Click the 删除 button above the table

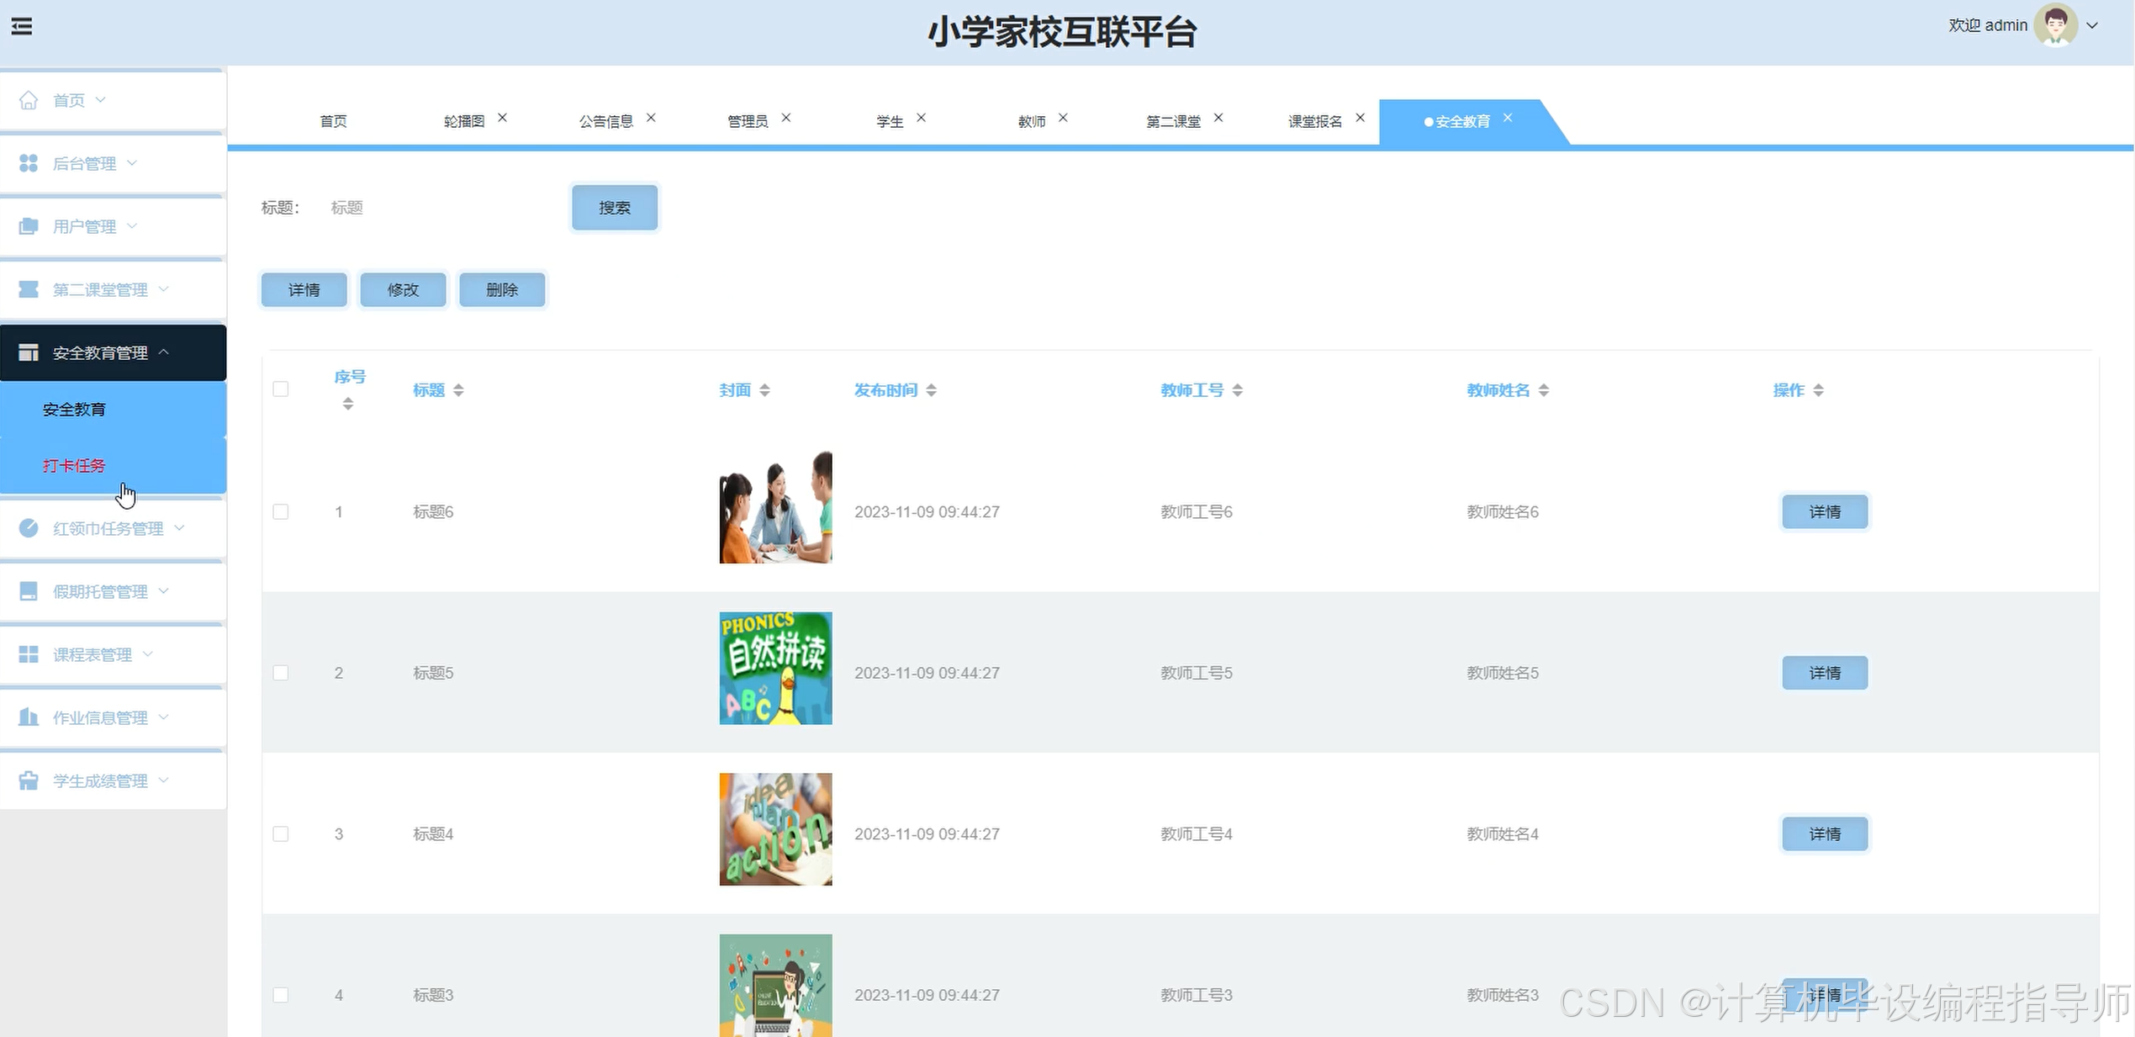502,289
